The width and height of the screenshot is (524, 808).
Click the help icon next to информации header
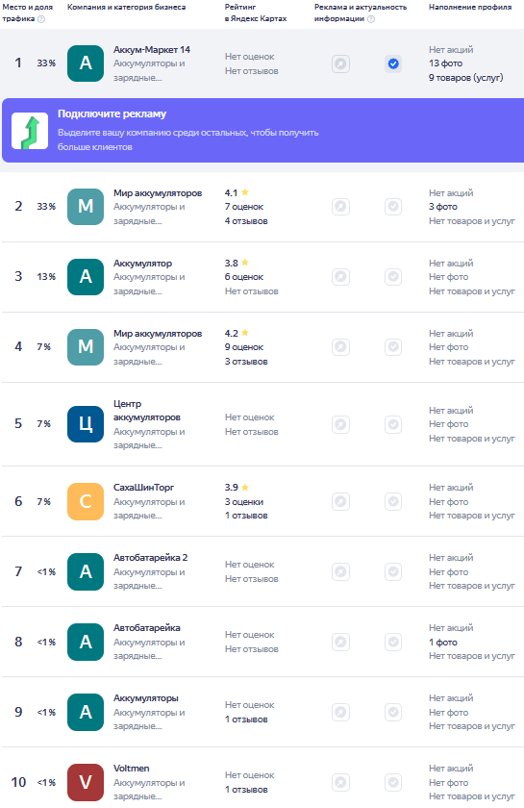[x=371, y=19]
